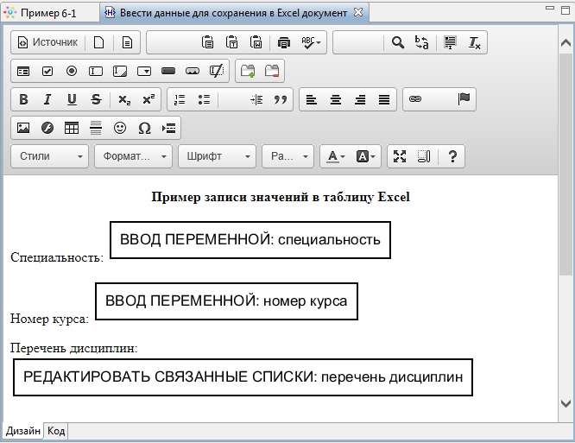Click the Источник source button
The height and width of the screenshot is (443, 575).
click(47, 42)
